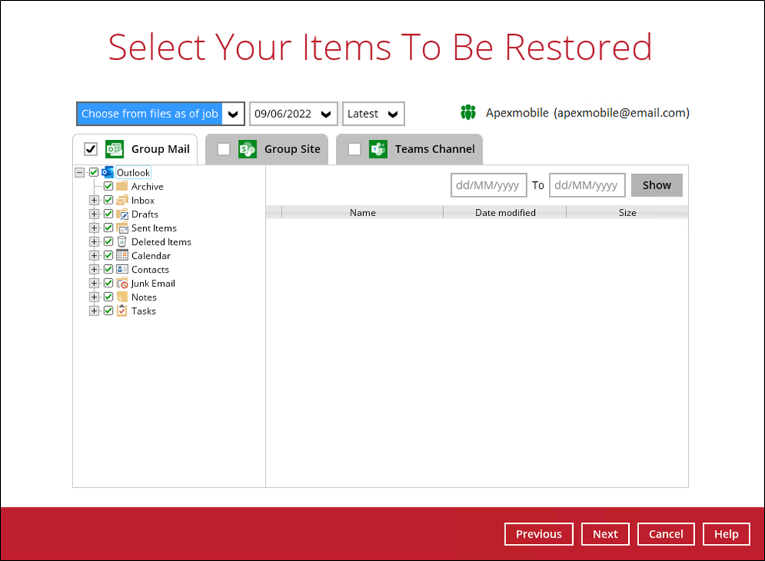Switch to the Teams Channel tab

coord(434,149)
